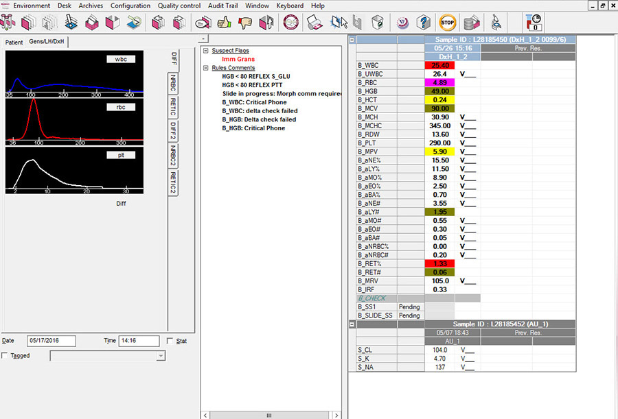Click the select-with-cursor toolbar icon
The height and width of the screenshot is (419, 618).
[x=339, y=23]
